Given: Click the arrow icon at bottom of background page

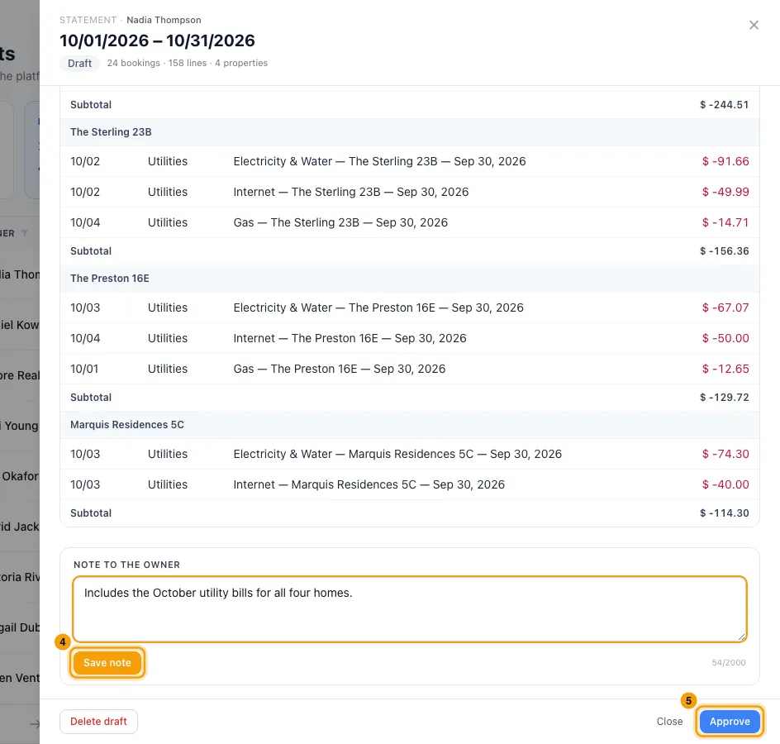Looking at the screenshot, I should (x=35, y=724).
